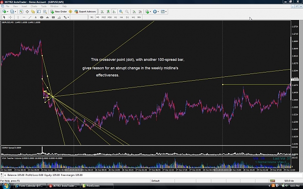Expand the New Chart dropdown arrow
This screenshot has height=189, width=303.
click(7, 12)
